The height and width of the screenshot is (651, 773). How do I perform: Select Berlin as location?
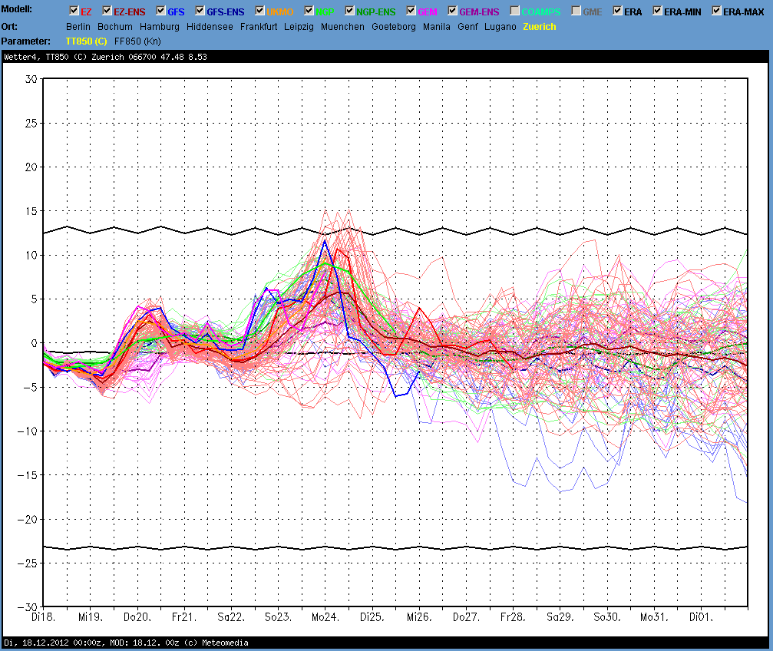click(x=78, y=27)
